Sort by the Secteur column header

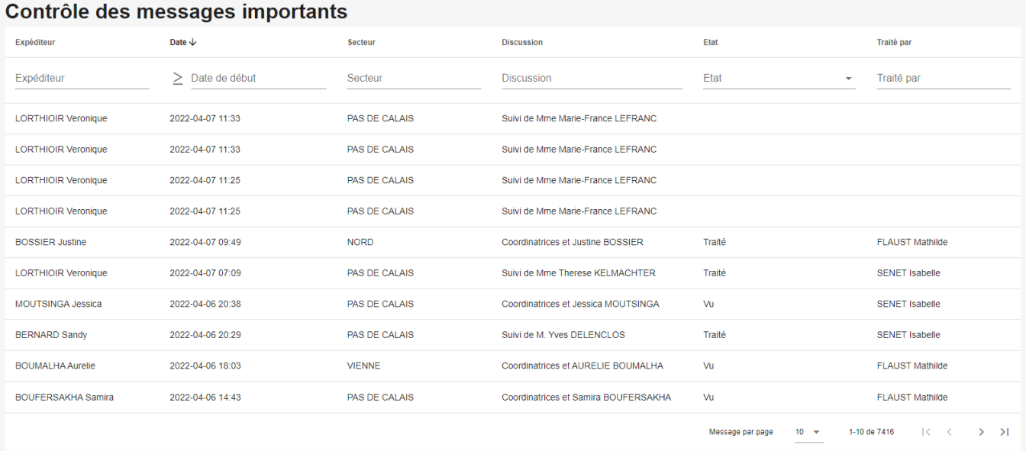tap(361, 42)
